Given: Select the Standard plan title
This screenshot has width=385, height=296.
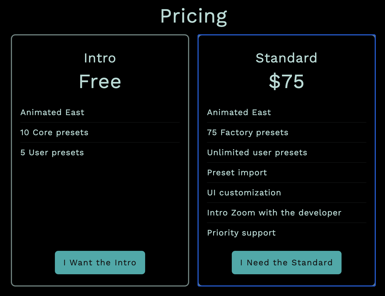Looking at the screenshot, I should click(x=286, y=58).
